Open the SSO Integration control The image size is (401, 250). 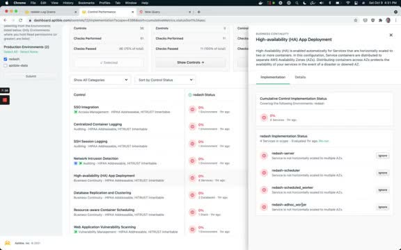(86, 107)
